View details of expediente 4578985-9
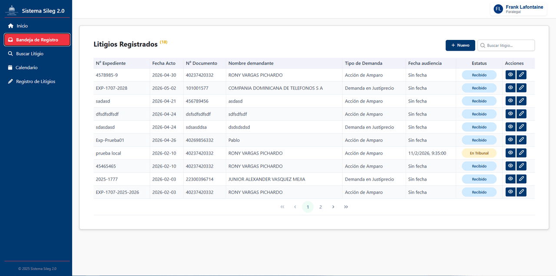Screen dimensions: 556x276 pos(511,75)
